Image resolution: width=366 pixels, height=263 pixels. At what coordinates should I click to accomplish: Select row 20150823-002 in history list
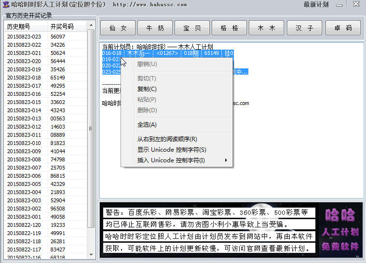pyautogui.click(x=45, y=209)
